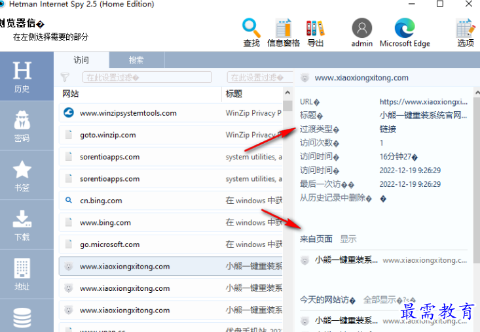Click the database stack icon in sidebar
The width and height of the screenshot is (480, 332).
[22, 318]
